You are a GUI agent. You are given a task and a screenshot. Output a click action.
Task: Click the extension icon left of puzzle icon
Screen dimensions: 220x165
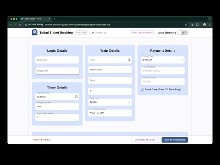[192, 25]
